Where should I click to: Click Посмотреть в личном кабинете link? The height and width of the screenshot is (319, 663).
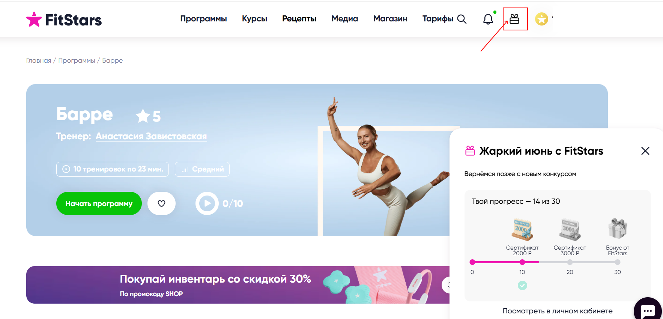coord(558,311)
